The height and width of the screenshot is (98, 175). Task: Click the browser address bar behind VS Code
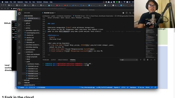(x=71, y=8)
